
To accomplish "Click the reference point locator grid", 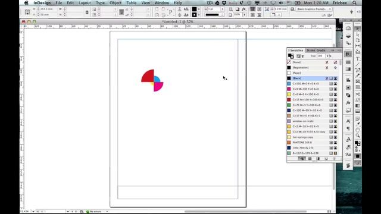I will point(27,12).
